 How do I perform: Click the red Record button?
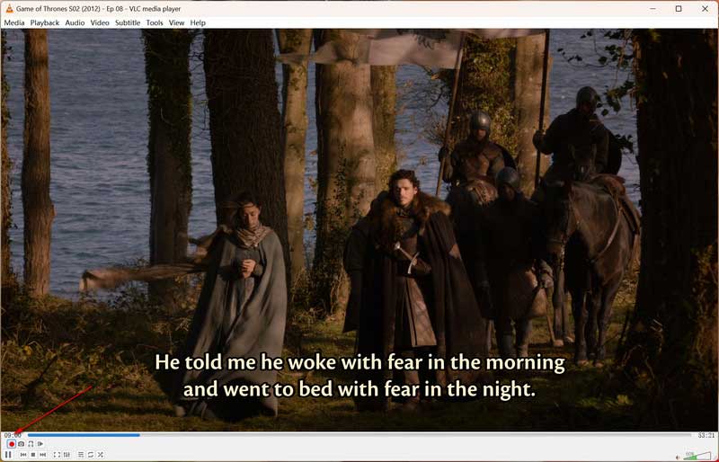click(12, 444)
